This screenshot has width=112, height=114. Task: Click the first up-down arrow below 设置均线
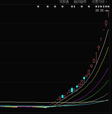coord(99,7)
